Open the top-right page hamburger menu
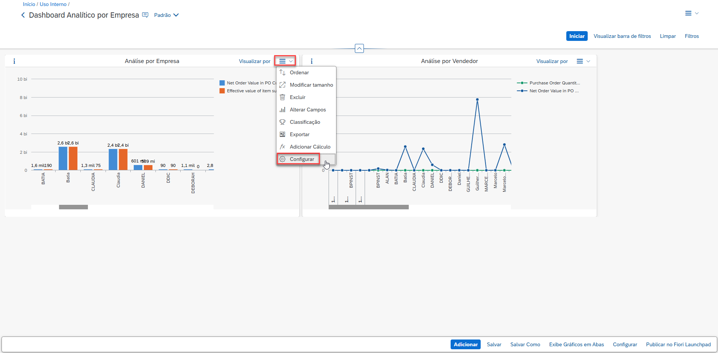This screenshot has width=718, height=353. coord(691,13)
